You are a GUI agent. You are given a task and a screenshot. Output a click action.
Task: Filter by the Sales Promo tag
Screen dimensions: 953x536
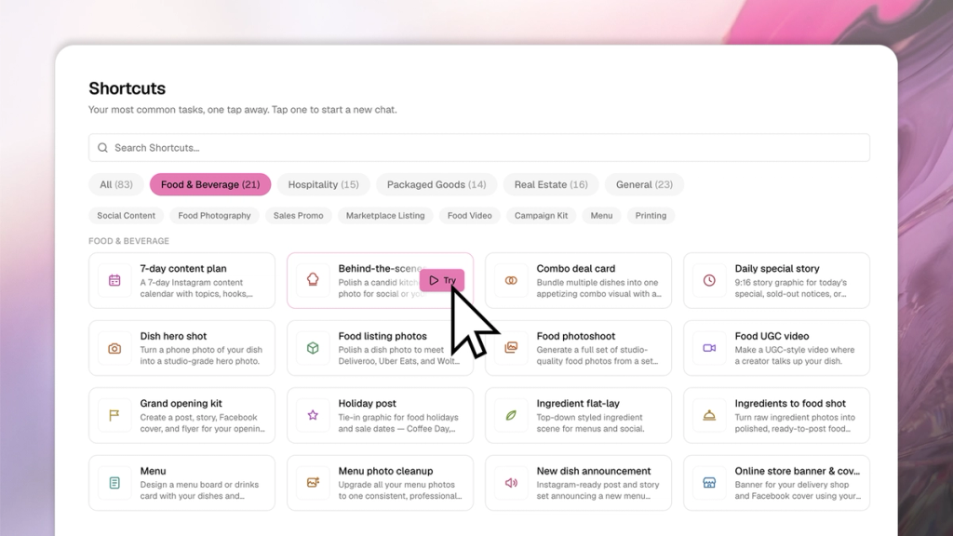[x=298, y=215]
